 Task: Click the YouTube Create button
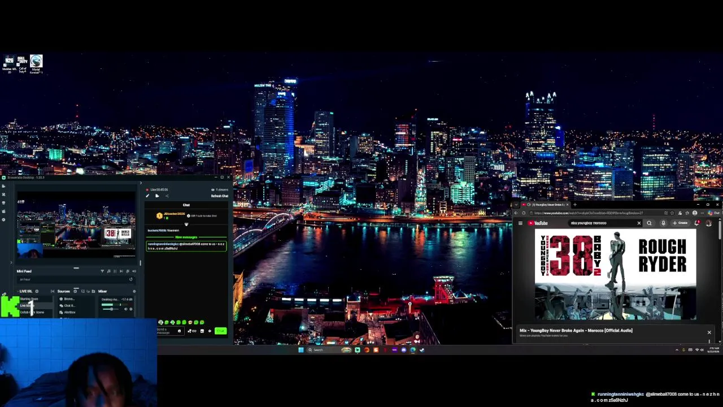(681, 223)
